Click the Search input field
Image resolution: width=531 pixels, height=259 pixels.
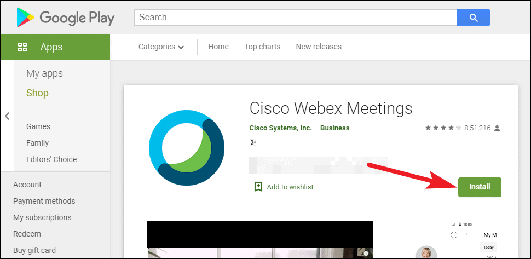click(x=296, y=18)
